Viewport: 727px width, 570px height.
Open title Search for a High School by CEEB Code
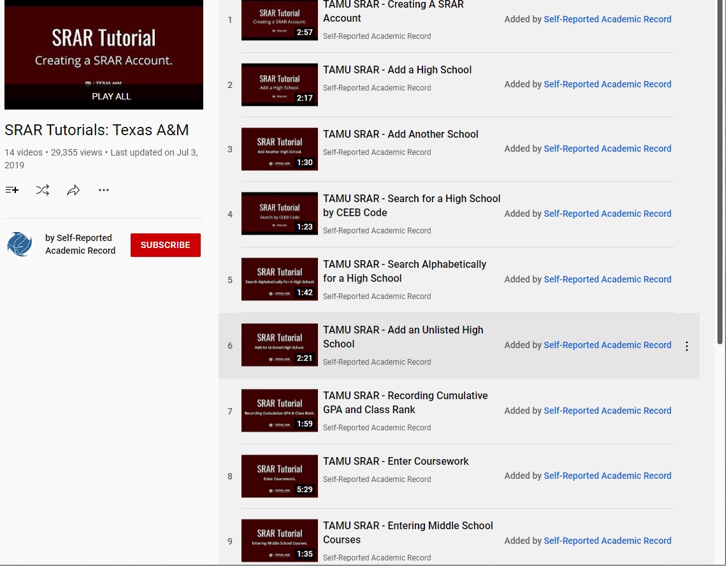(x=412, y=205)
